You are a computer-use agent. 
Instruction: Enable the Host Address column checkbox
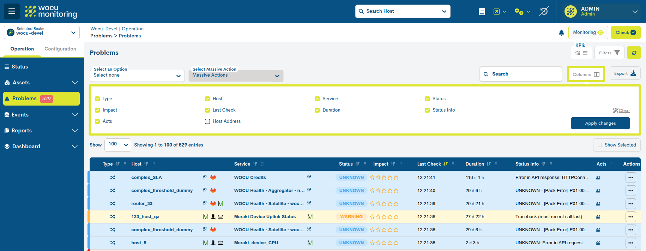[x=207, y=121]
